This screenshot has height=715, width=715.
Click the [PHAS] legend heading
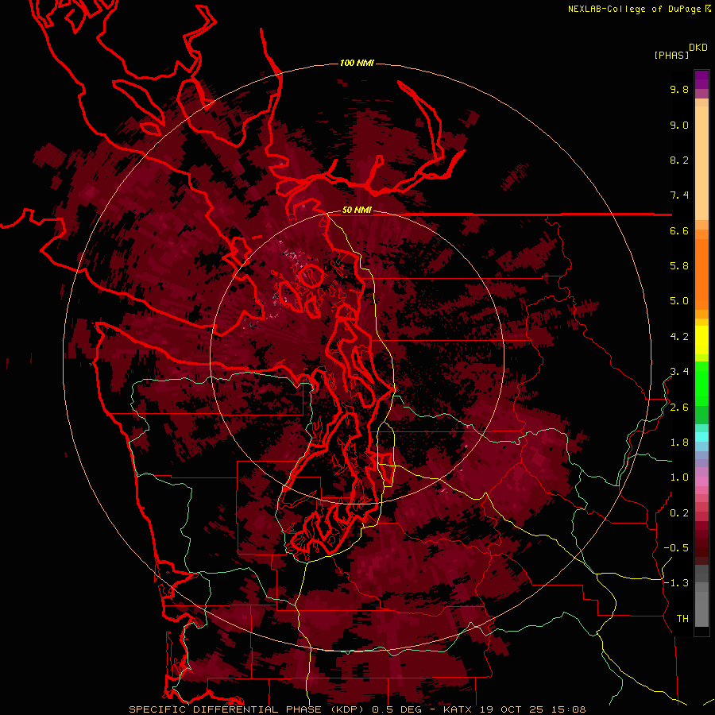(671, 56)
